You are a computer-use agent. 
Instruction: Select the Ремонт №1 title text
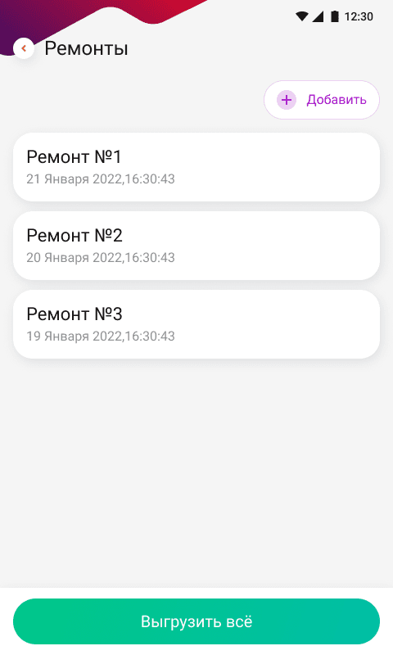click(x=74, y=157)
